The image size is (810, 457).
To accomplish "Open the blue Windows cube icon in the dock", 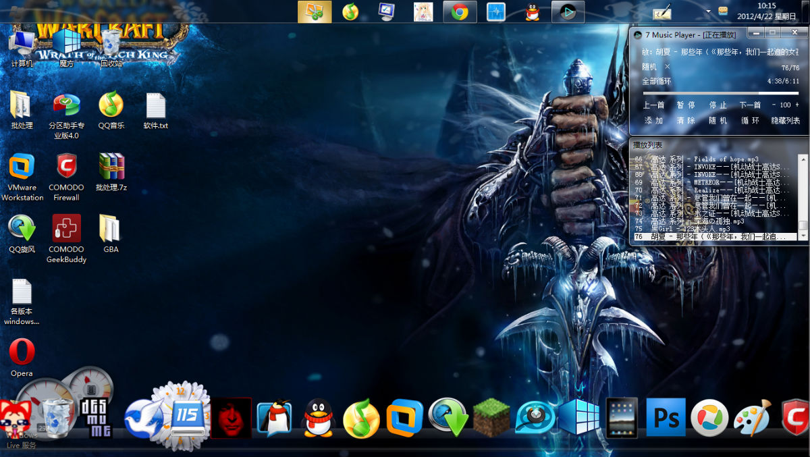I will pos(578,417).
